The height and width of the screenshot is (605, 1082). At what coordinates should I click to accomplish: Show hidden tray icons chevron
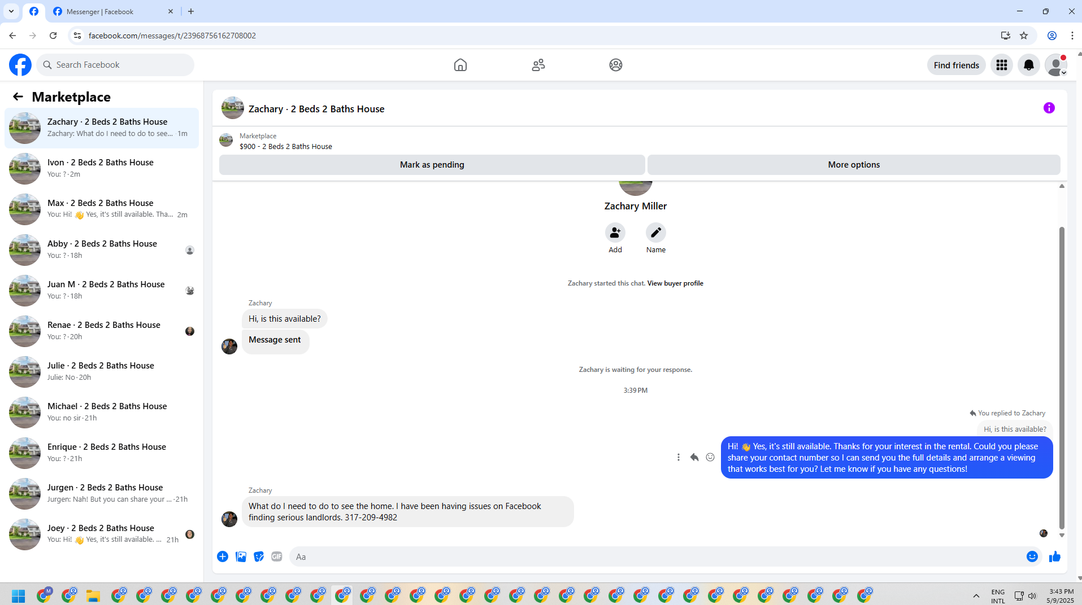(x=976, y=596)
